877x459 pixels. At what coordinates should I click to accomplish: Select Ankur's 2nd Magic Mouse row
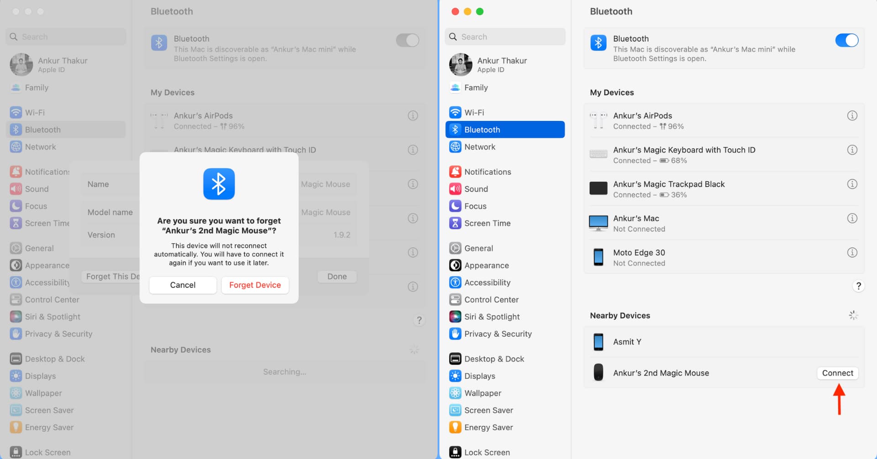[x=724, y=373]
